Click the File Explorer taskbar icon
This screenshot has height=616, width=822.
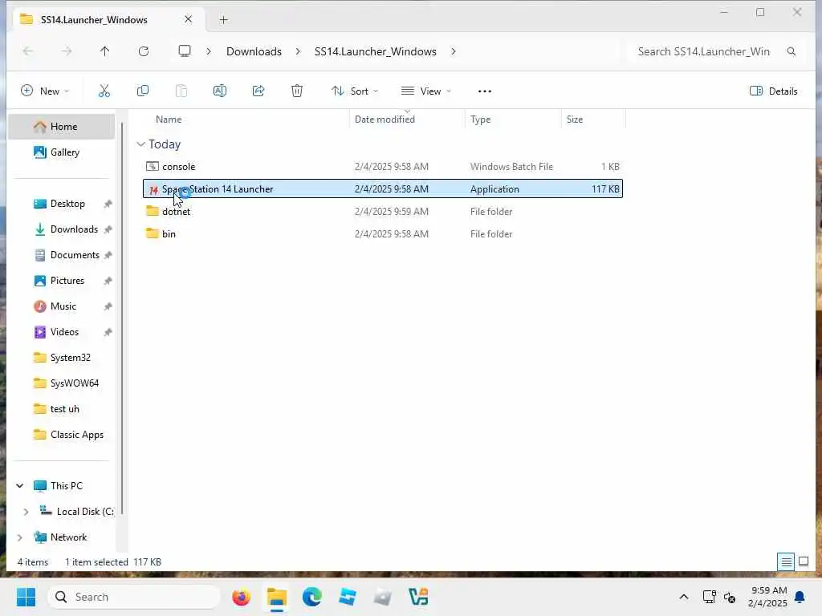click(277, 597)
